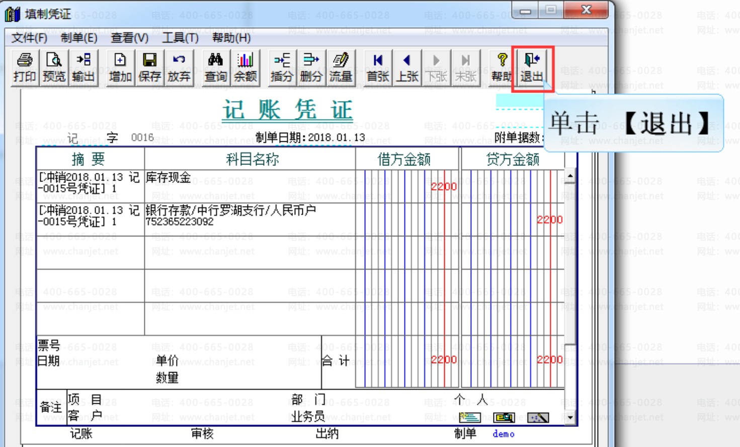Go to next voucher 下张
740x447 pixels.
click(x=436, y=67)
